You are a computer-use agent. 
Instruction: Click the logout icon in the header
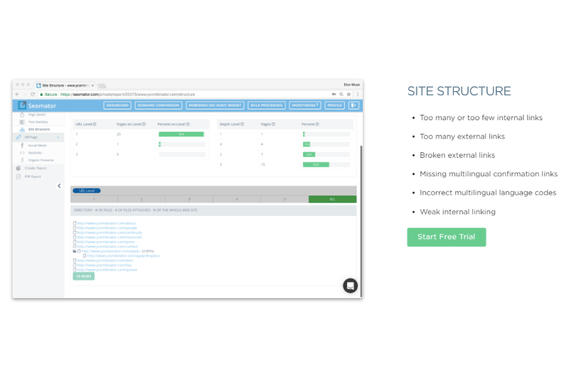tap(353, 105)
